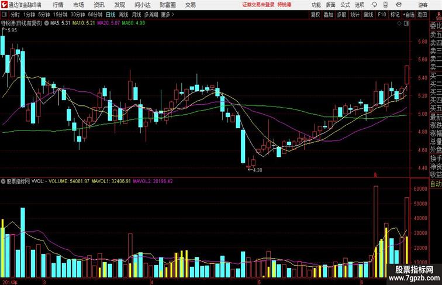
Task: Click the 标记 mark button
Action: (x=395, y=15)
